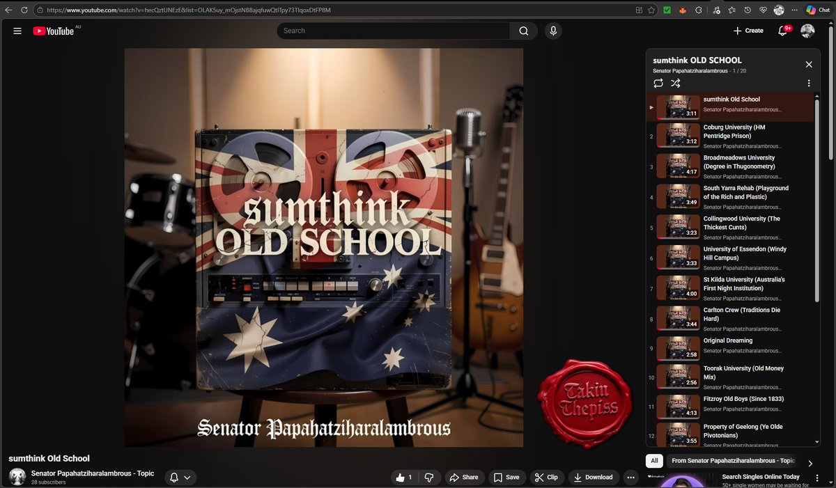Share this video
836x488 pixels.
[464, 478]
